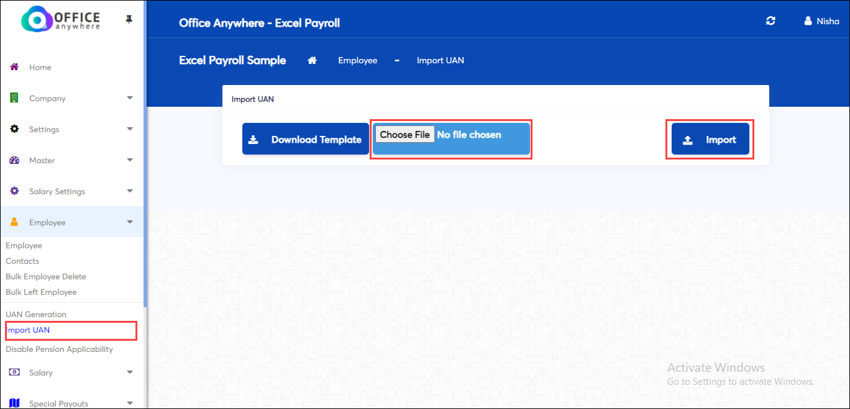Click the sidebar vertical scrollbar

(145, 154)
